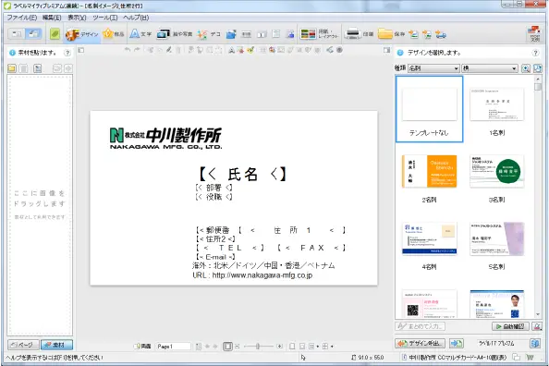
Task: Click the 印刷 printer icon
Action: pos(352,34)
